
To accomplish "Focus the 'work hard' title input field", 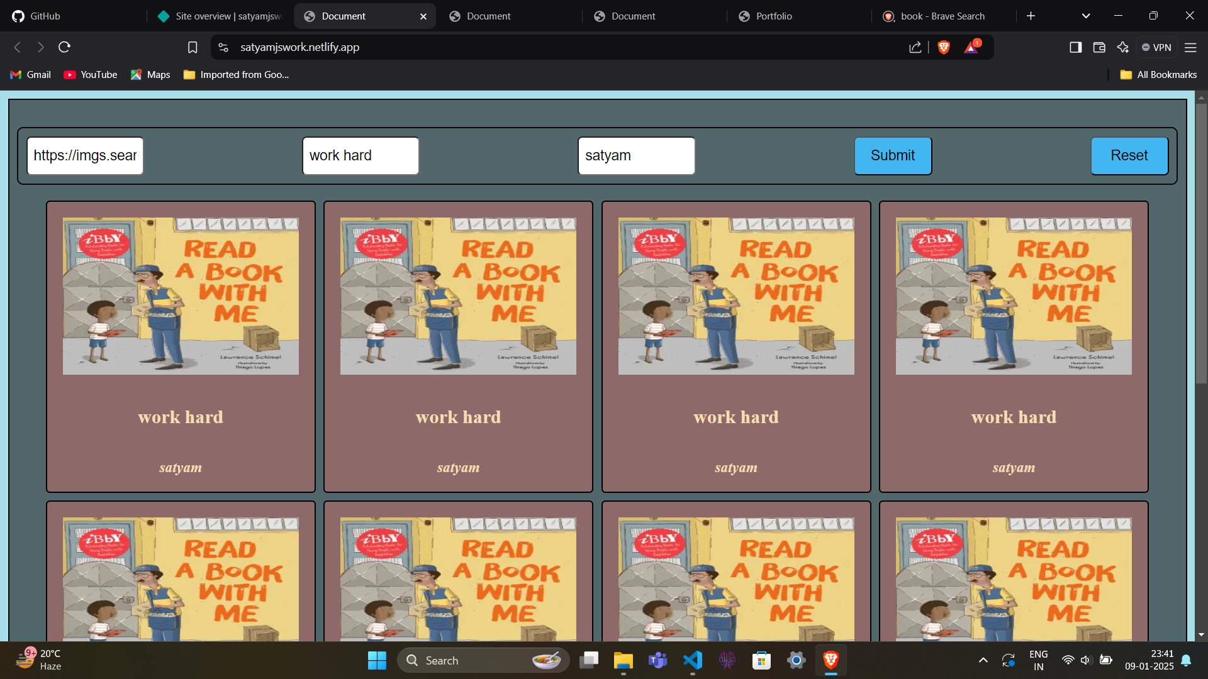I will tap(361, 156).
